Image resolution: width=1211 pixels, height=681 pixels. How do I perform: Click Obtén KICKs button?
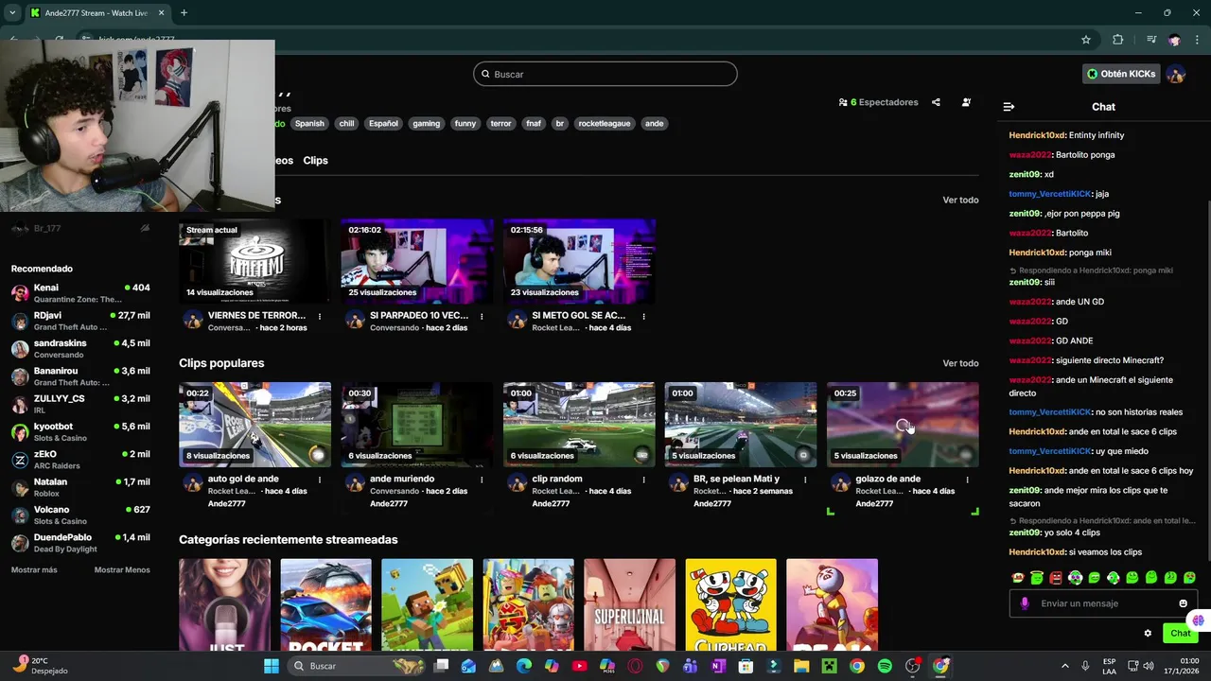[1121, 74]
